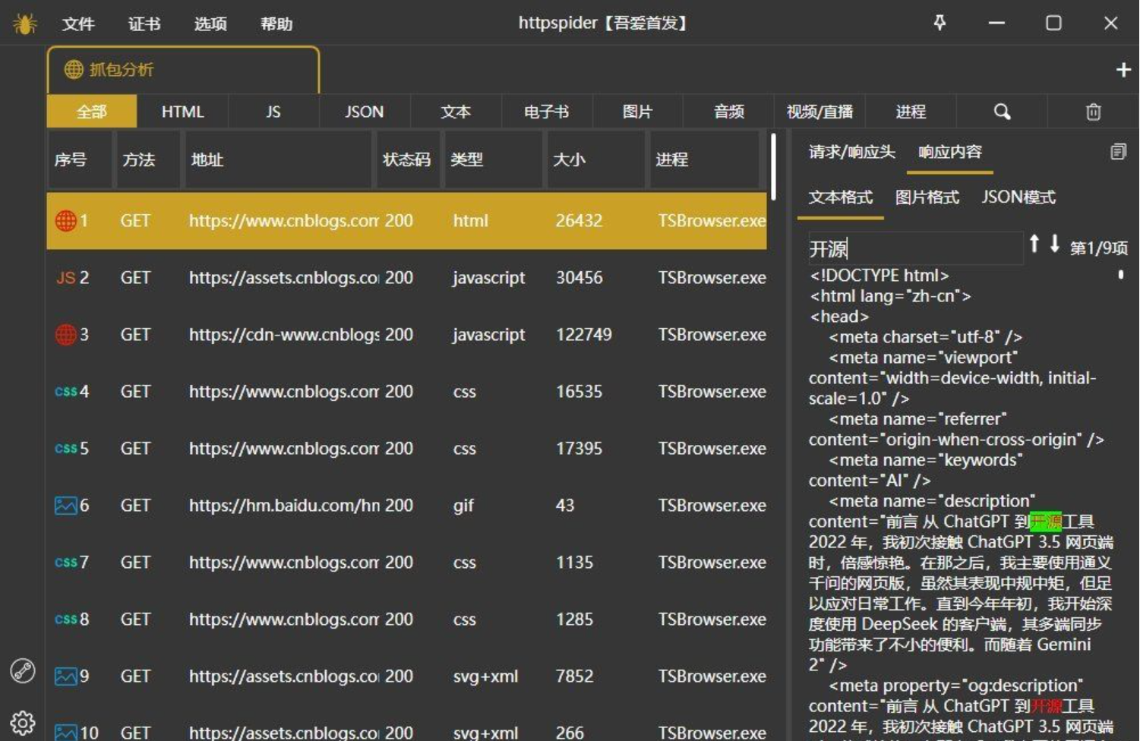Click the 状态码 column header
The width and height of the screenshot is (1140, 741).
point(407,159)
